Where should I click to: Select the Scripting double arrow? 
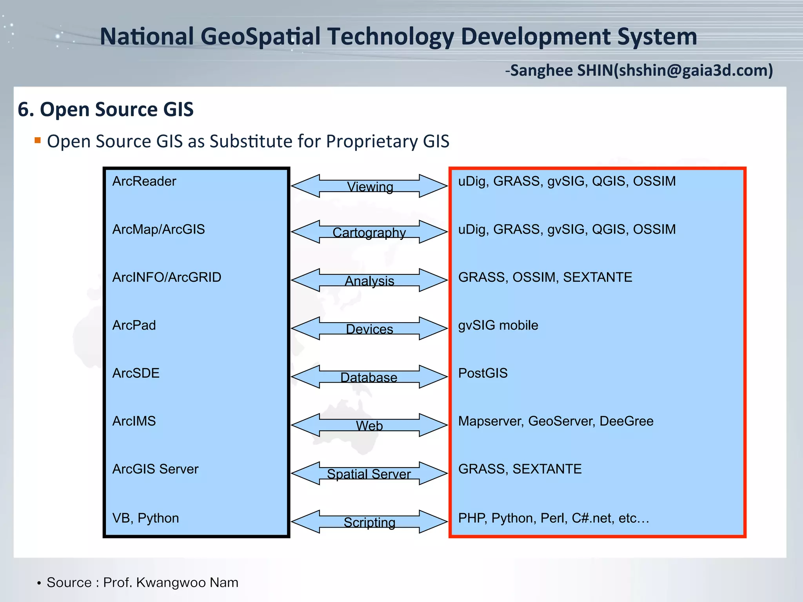(369, 522)
